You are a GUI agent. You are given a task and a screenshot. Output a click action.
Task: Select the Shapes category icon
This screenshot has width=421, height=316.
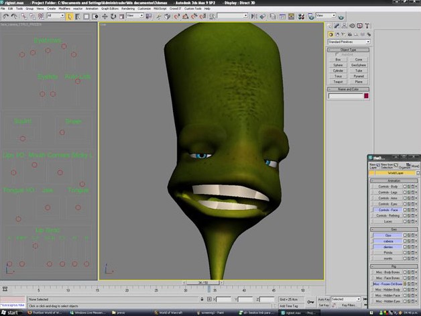[337, 34]
